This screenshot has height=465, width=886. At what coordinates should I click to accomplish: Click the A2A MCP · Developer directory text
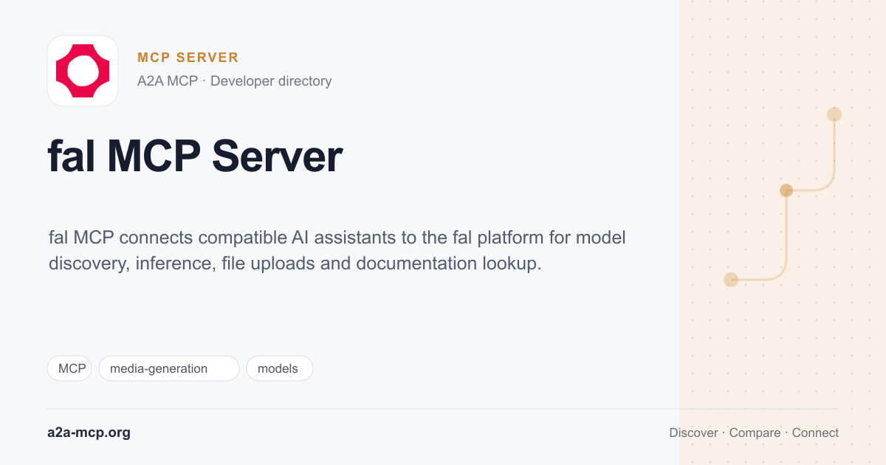234,81
